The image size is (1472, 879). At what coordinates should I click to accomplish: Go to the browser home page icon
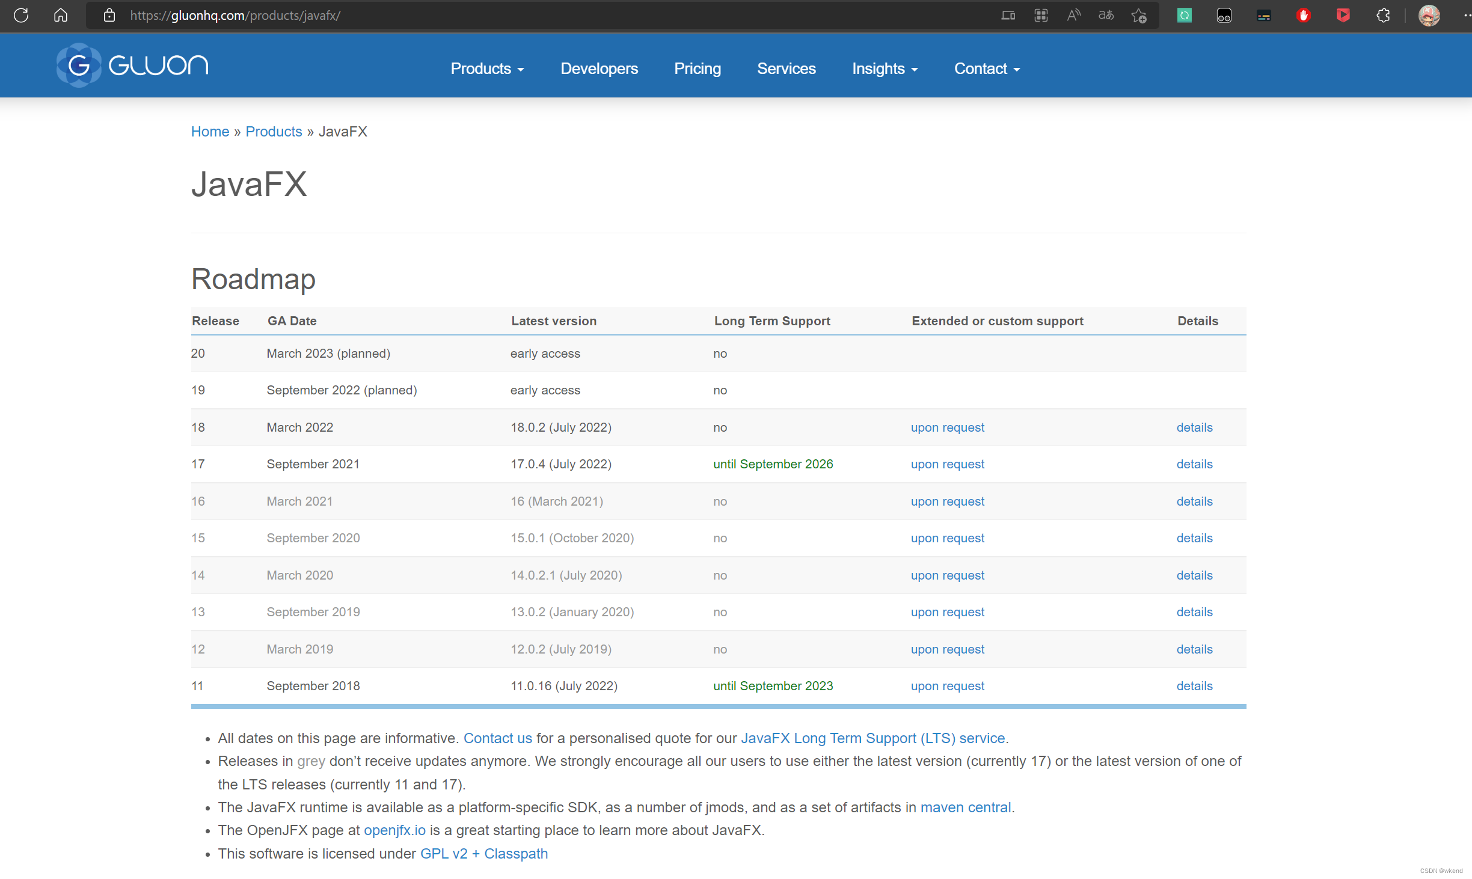[x=61, y=16]
